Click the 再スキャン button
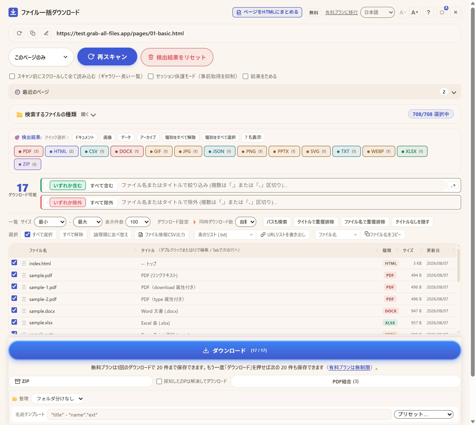Image resolution: width=476 pixels, height=425 pixels. tap(107, 57)
